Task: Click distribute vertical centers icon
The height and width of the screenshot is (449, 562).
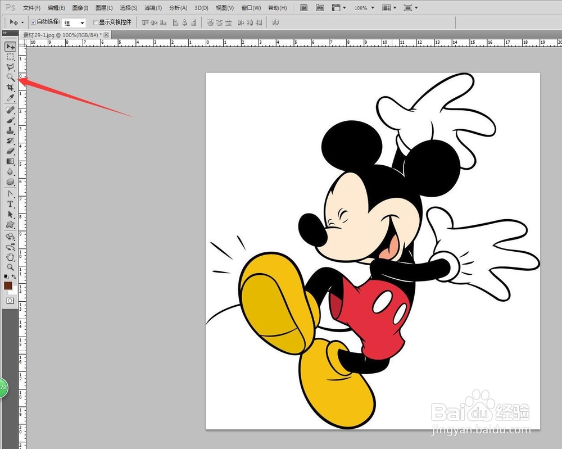Action: pyautogui.click(x=219, y=22)
